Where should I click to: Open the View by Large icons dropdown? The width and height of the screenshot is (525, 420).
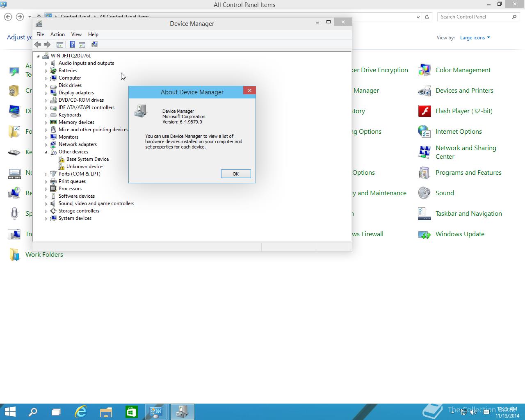[475, 38]
